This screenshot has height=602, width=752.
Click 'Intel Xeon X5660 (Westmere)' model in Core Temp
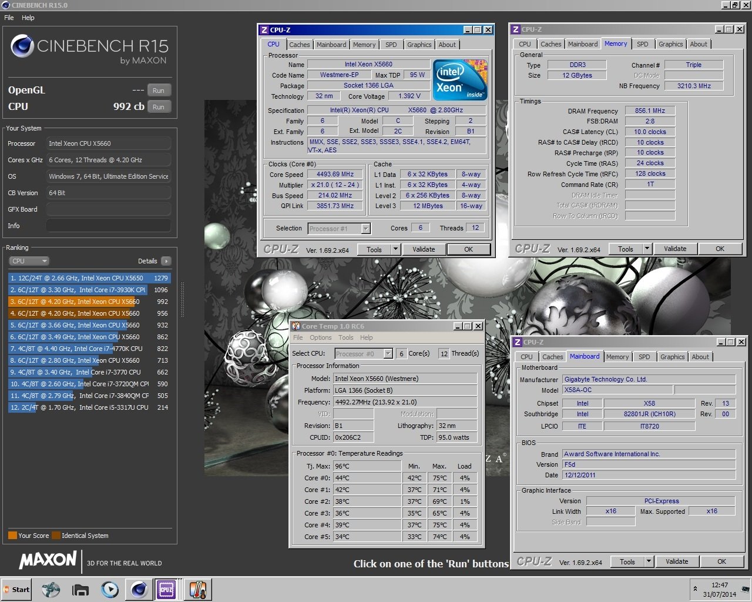coord(405,379)
